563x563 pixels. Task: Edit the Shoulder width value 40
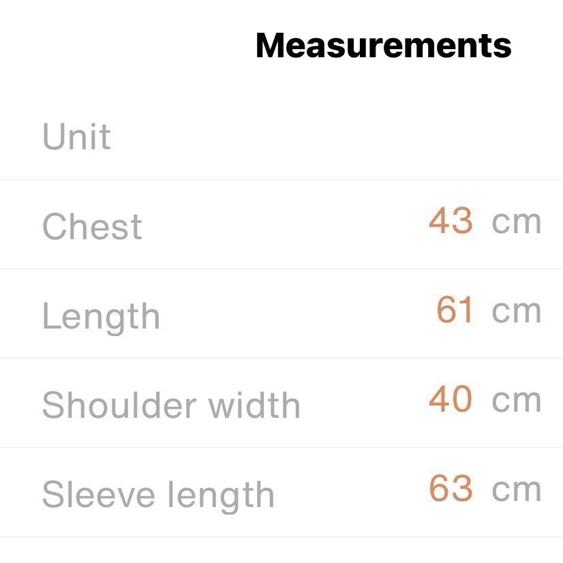click(x=451, y=400)
